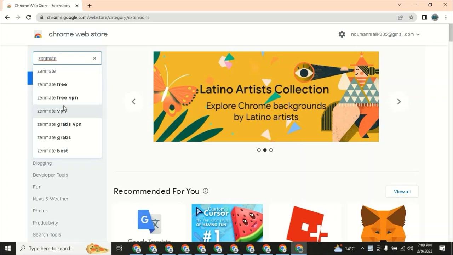Clear the zenmate search text
The image size is (453, 255).
(x=94, y=58)
